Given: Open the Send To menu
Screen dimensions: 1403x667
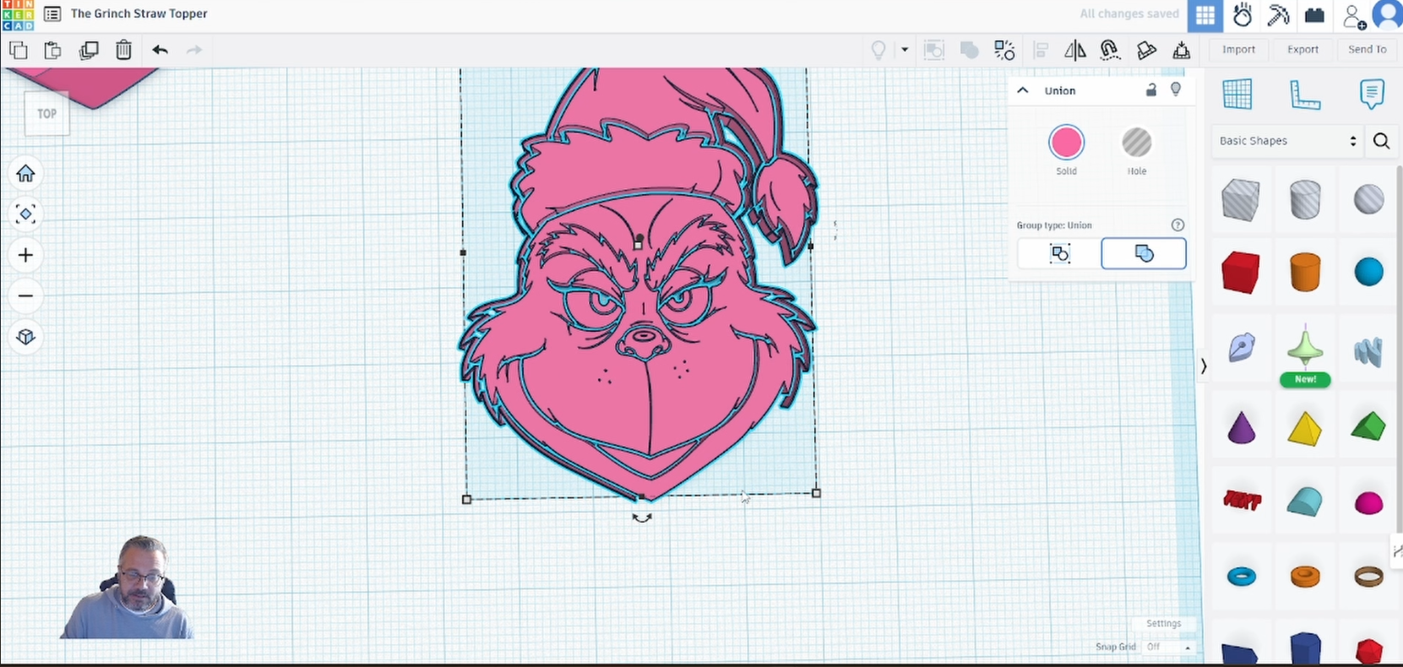Looking at the screenshot, I should pyautogui.click(x=1367, y=50).
